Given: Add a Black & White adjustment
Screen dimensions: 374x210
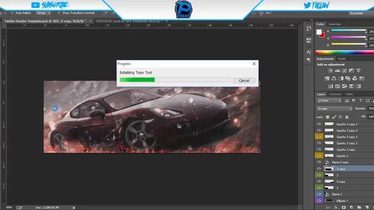Looking at the screenshot, I should [x=341, y=78].
